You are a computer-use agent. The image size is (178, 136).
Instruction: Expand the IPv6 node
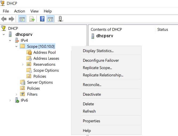(x=10, y=100)
